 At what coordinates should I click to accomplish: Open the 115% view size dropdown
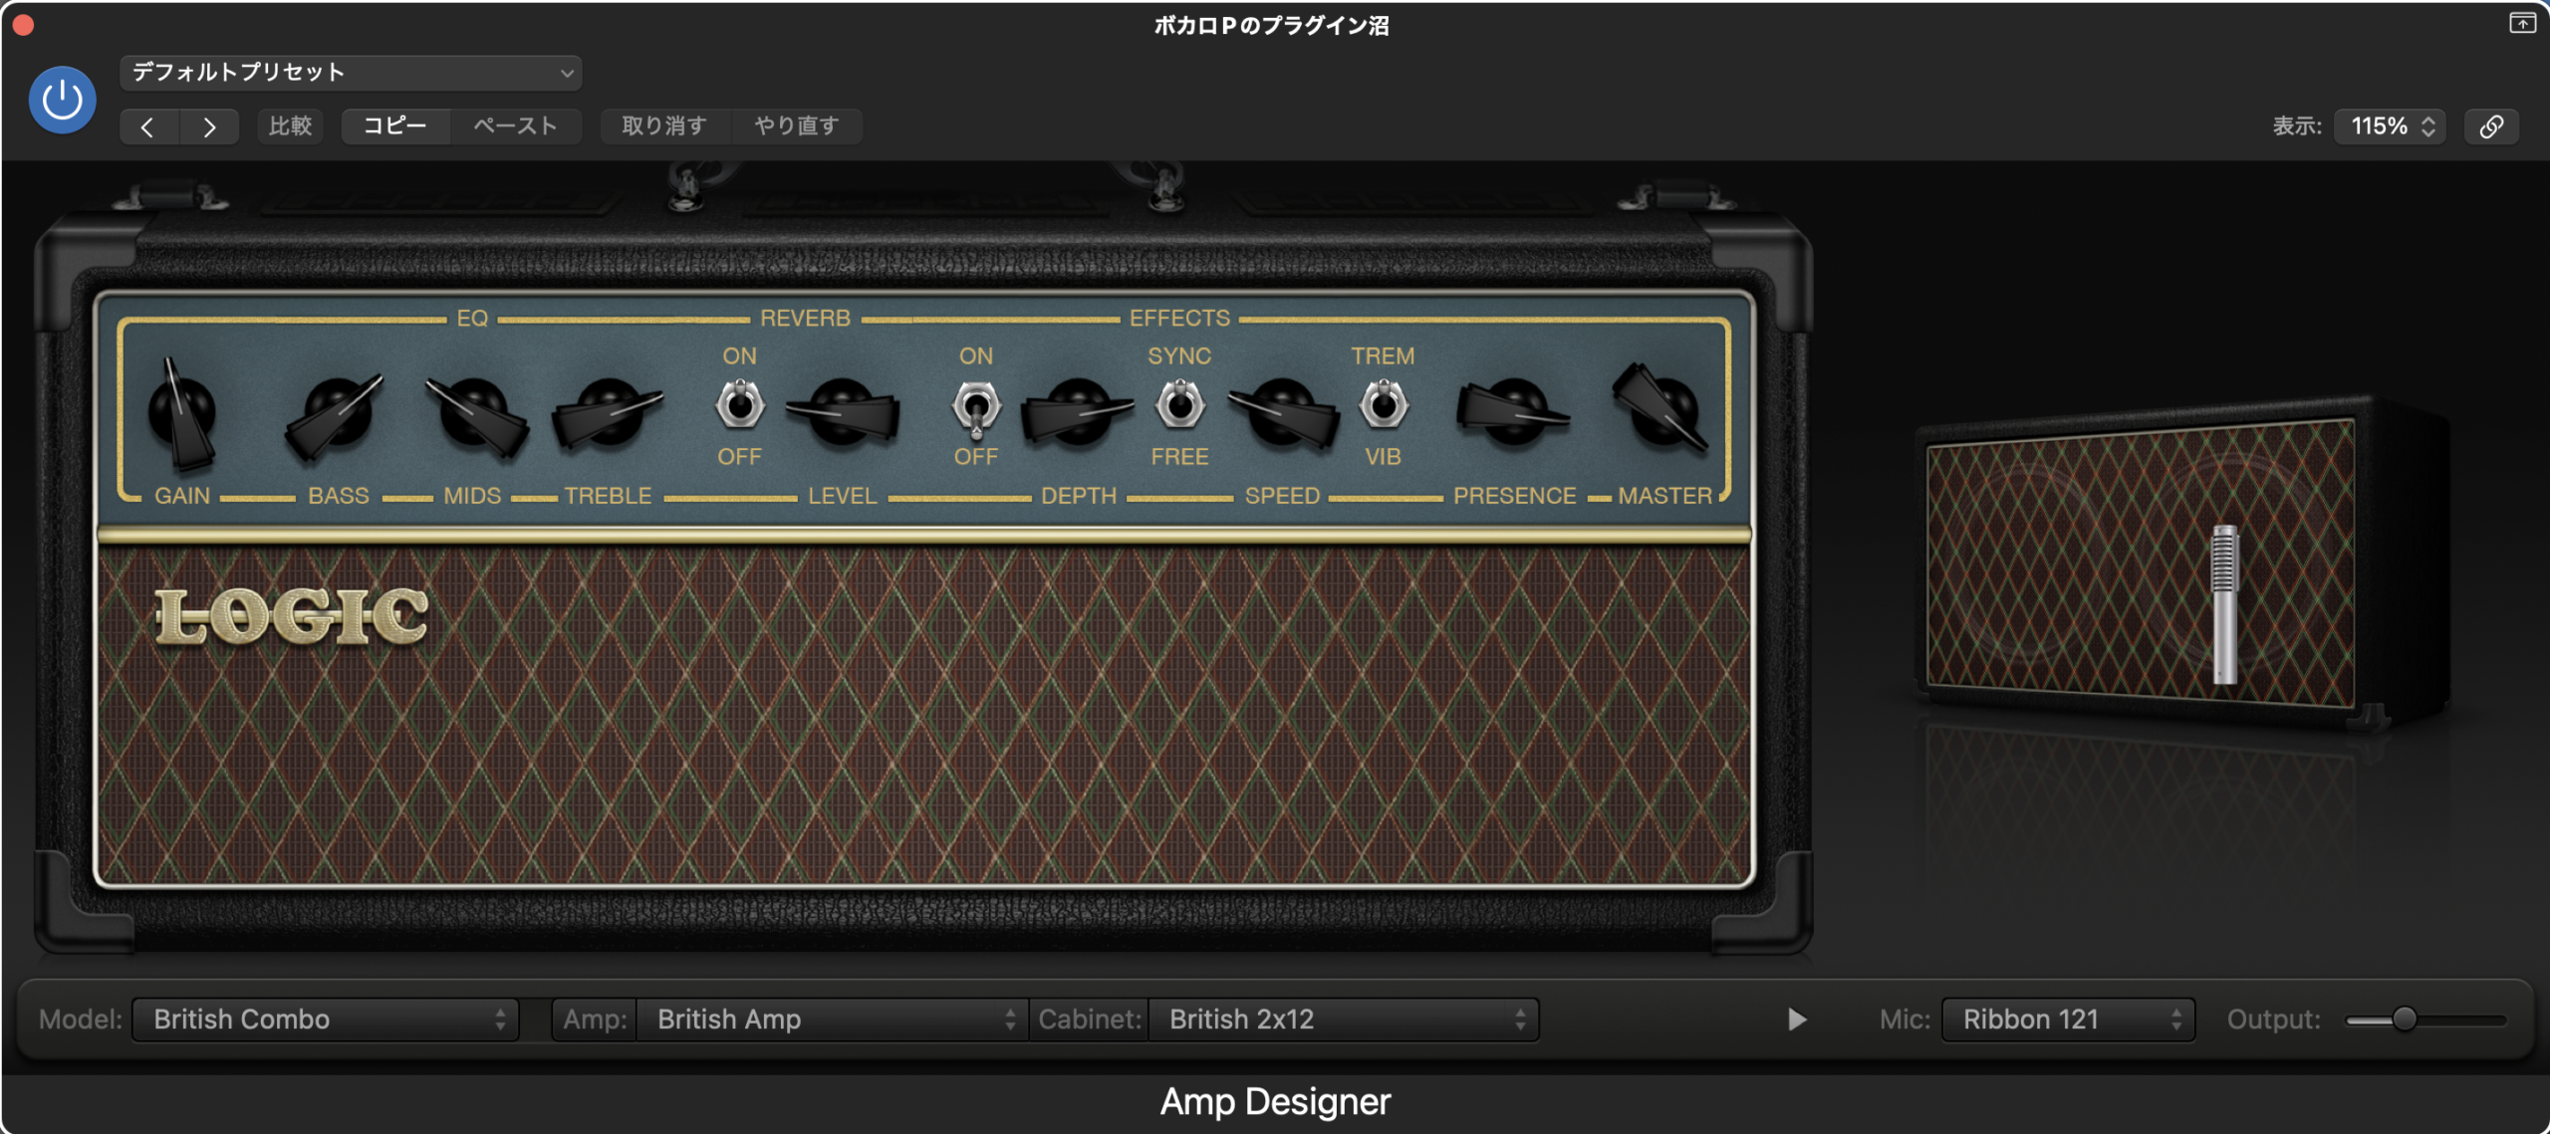pyautogui.click(x=2391, y=126)
